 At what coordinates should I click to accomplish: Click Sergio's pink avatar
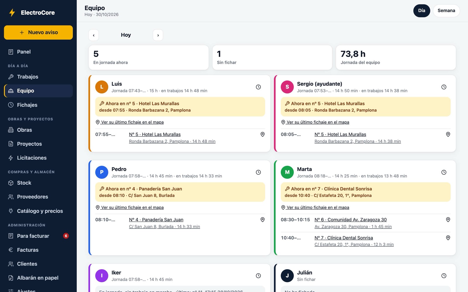coord(287,87)
